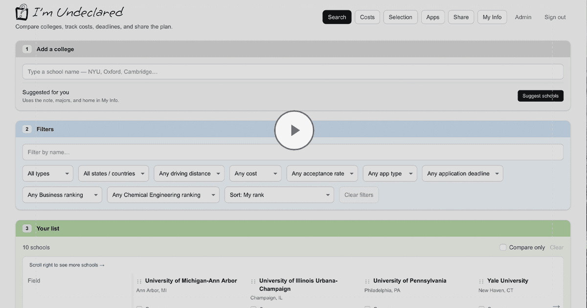Open the Sort: My rank dropdown
Image resolution: width=587 pixels, height=308 pixels.
coord(279,195)
